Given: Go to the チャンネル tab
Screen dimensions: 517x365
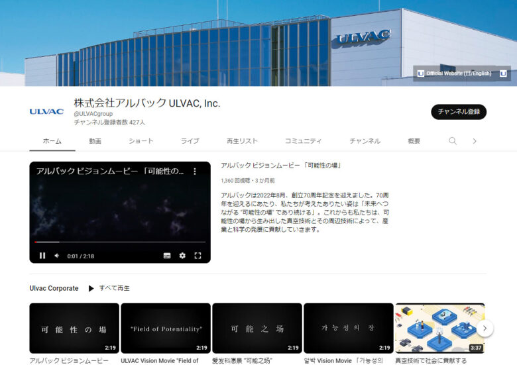Looking at the screenshot, I should pyautogui.click(x=365, y=141).
